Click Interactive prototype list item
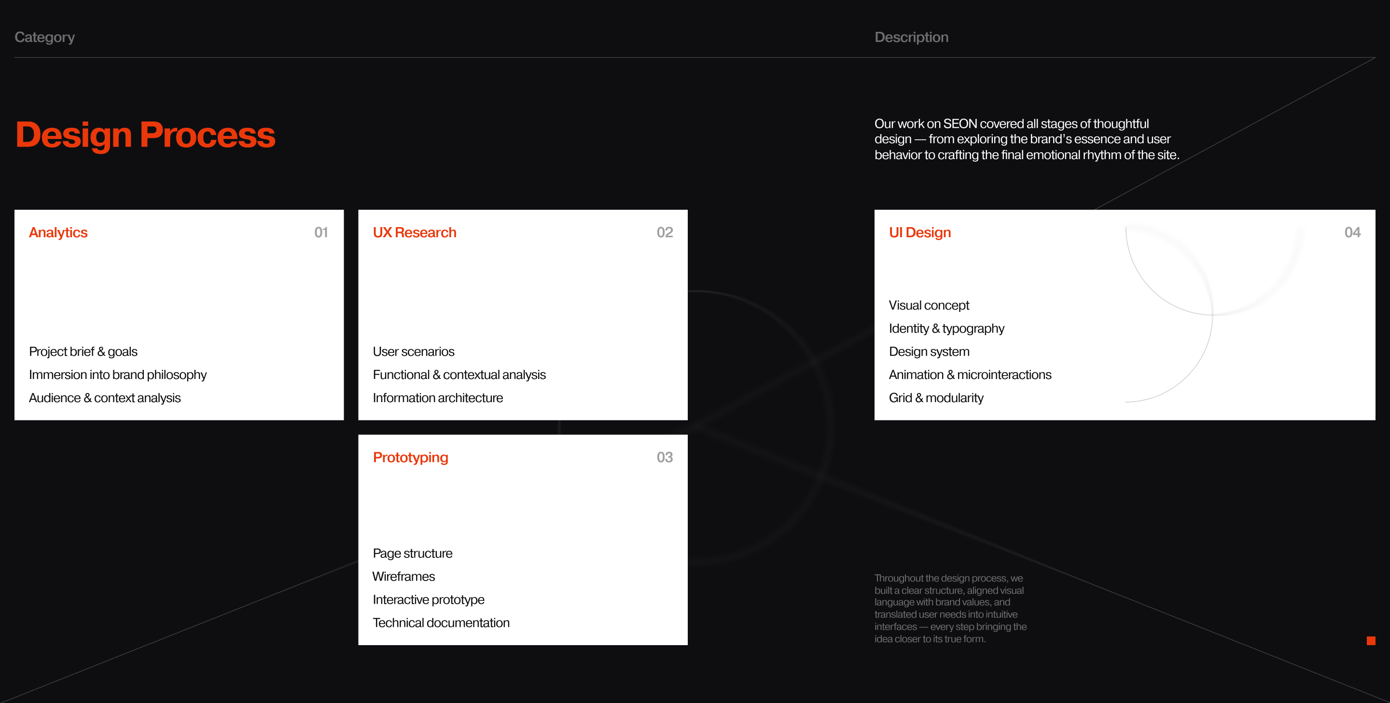The width and height of the screenshot is (1390, 703). [429, 599]
